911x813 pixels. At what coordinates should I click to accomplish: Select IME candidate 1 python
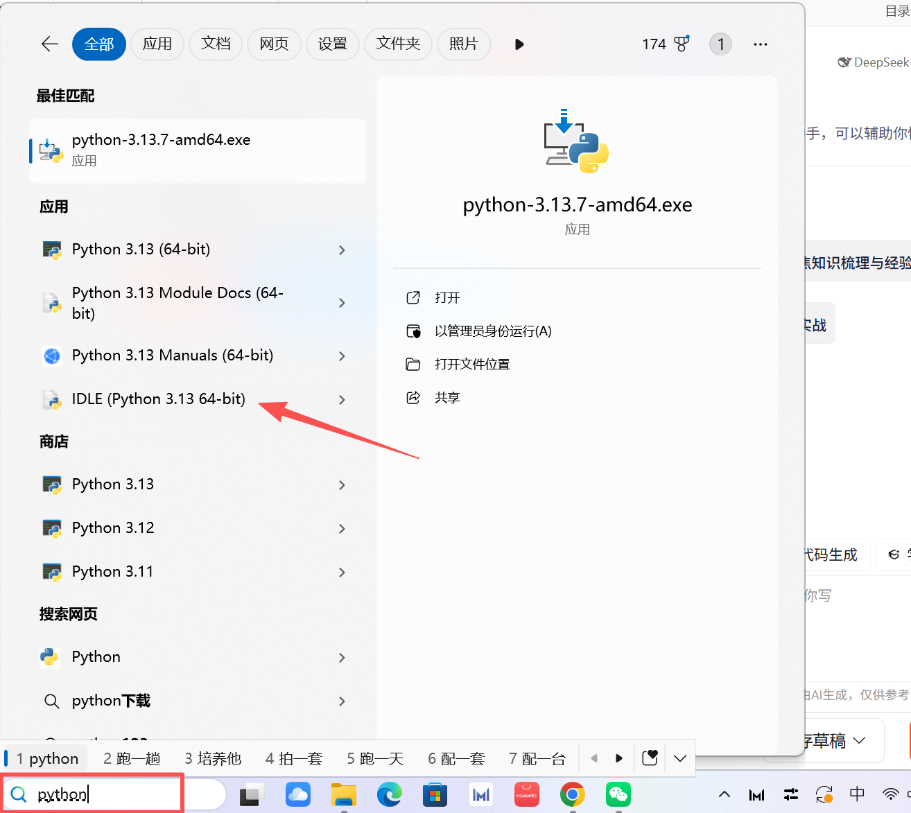[x=48, y=759]
